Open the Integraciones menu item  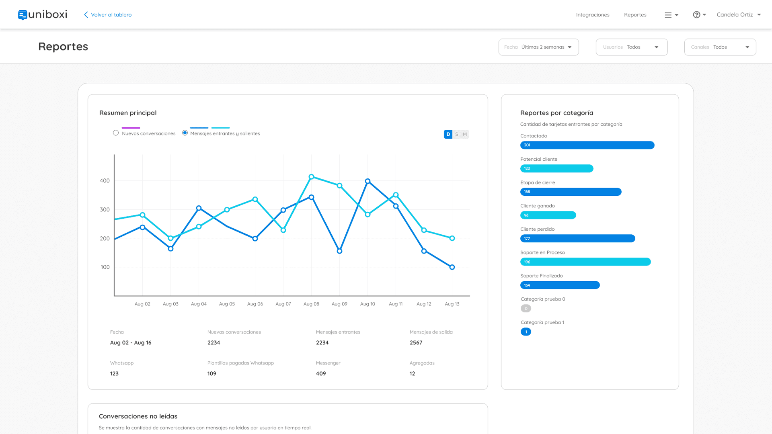coord(592,15)
